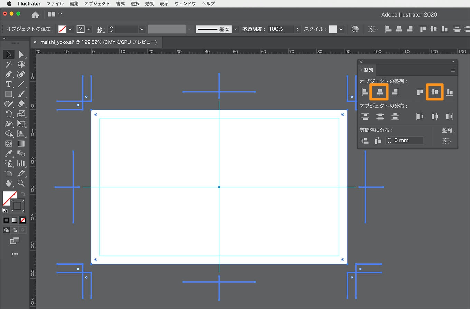Open 整列 panel options menu

(x=452, y=70)
